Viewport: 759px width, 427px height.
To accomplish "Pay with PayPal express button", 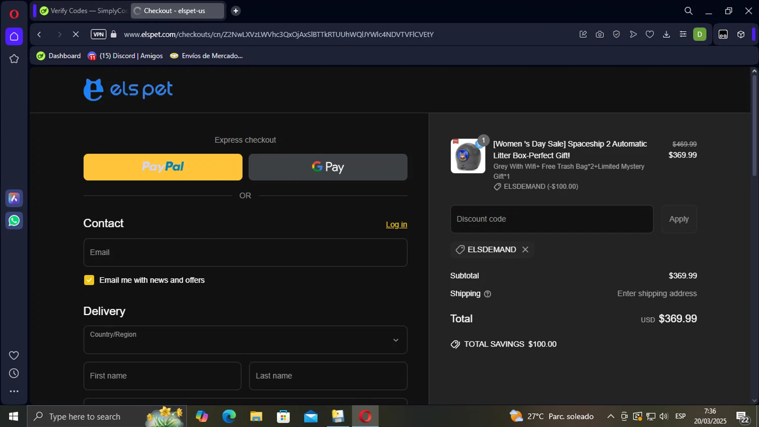I will [x=163, y=167].
